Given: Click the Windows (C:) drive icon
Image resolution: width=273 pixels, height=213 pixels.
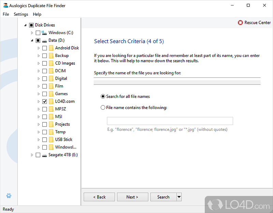Looking at the screenshot, I should 44,33.
